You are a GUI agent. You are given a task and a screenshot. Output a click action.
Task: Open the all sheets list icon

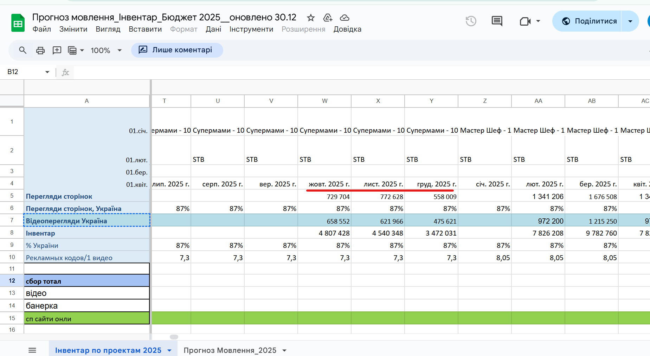tap(32, 350)
